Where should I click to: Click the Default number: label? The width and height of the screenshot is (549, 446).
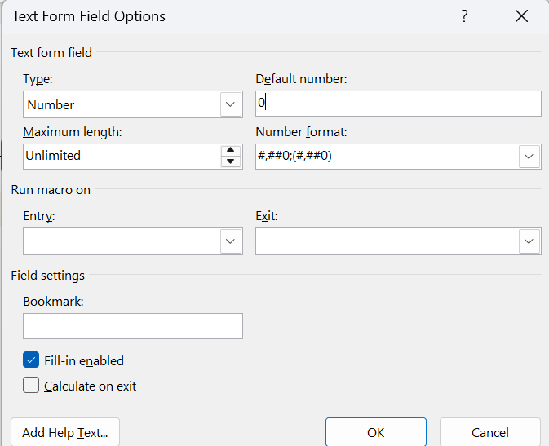click(x=301, y=79)
